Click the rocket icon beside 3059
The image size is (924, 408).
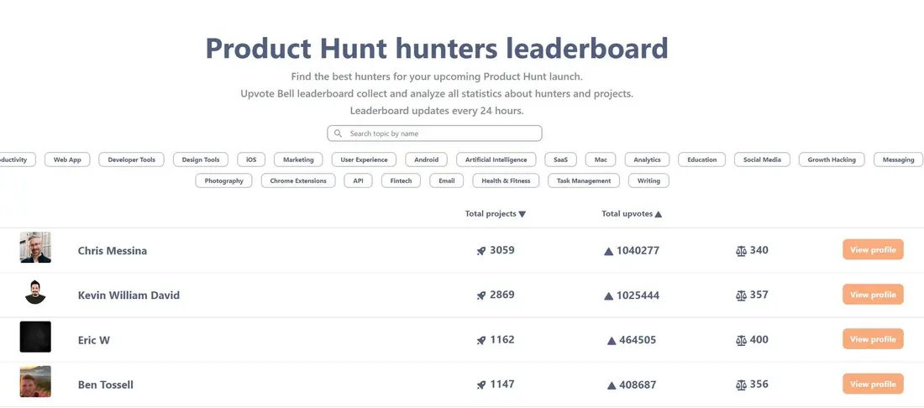(481, 251)
